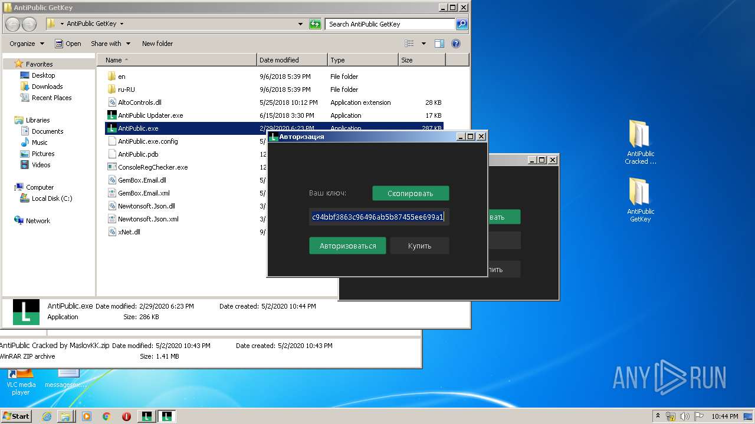This screenshot has height=424, width=755.
Task: Select the GemBox.Email.dll file
Action: coord(142,180)
